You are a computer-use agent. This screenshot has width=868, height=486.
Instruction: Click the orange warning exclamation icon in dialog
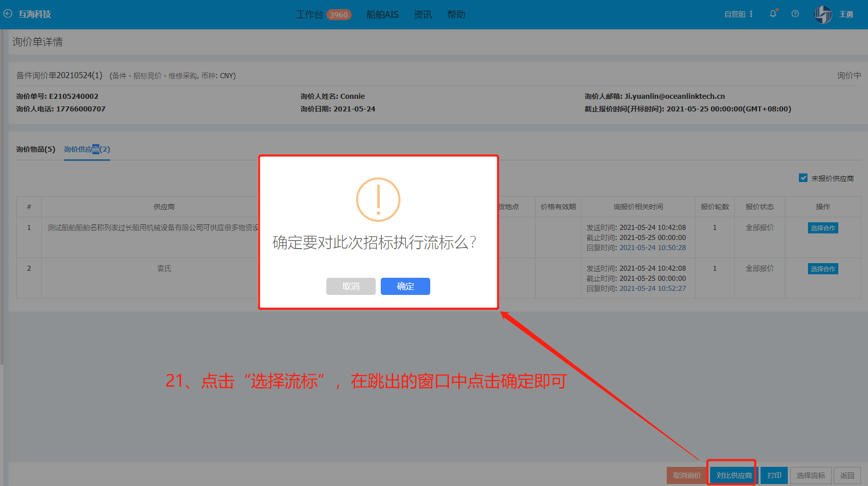point(378,200)
